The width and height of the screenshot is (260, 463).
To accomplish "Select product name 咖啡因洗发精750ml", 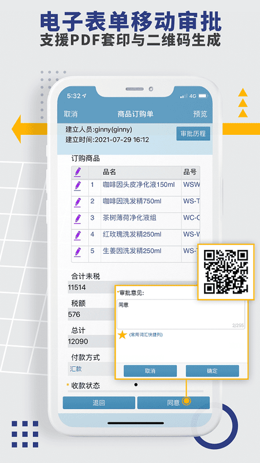I will pyautogui.click(x=132, y=201).
